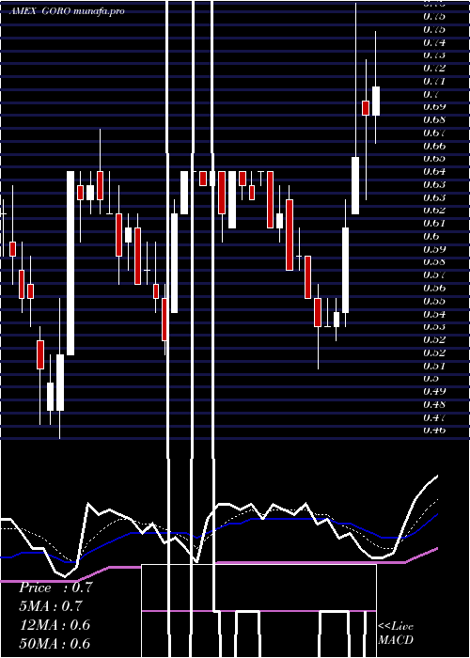The height and width of the screenshot is (658, 470).
Task: Click the 0.54 price axis label
Action: point(434,314)
